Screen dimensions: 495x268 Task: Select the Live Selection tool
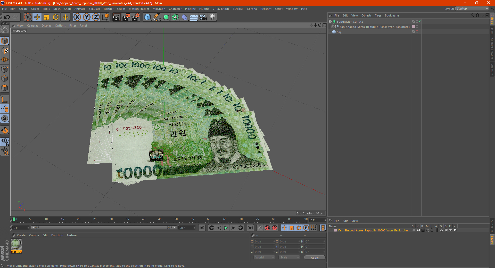28,17
